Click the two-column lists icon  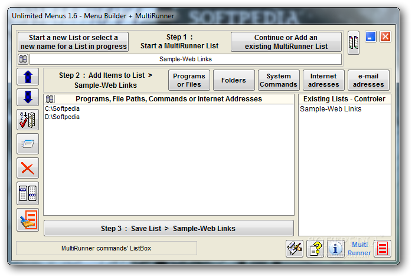(x=28, y=193)
